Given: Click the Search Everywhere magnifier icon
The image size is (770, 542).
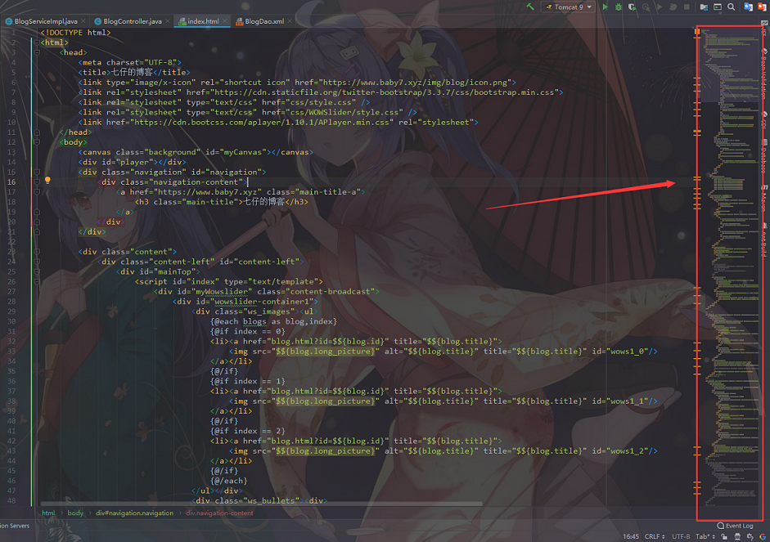Looking at the screenshot, I should pos(731,7).
